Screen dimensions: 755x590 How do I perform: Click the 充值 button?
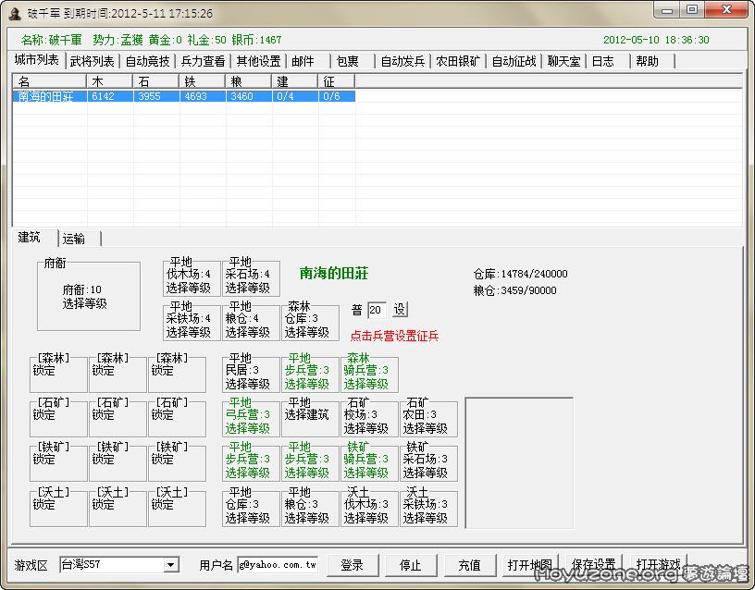pyautogui.click(x=469, y=565)
